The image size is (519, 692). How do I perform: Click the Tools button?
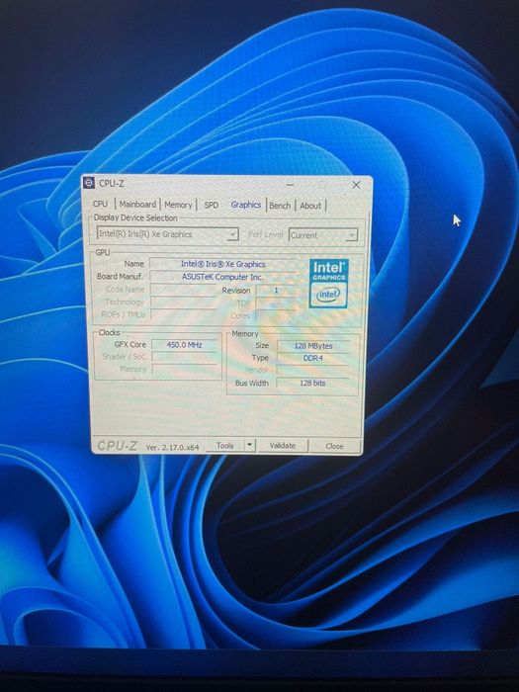point(225,445)
